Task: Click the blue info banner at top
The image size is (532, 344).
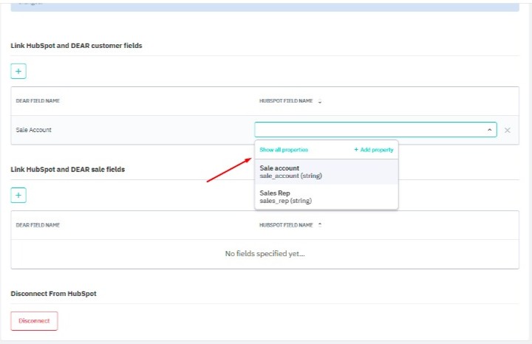Action: (x=265, y=5)
